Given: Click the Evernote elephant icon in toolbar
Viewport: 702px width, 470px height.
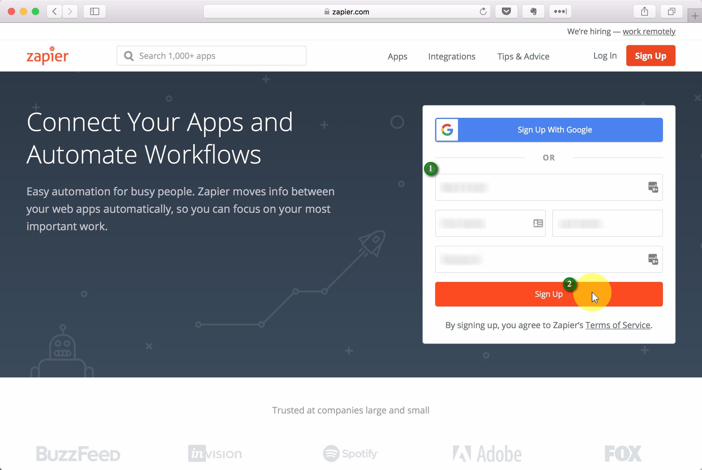Looking at the screenshot, I should tap(534, 11).
